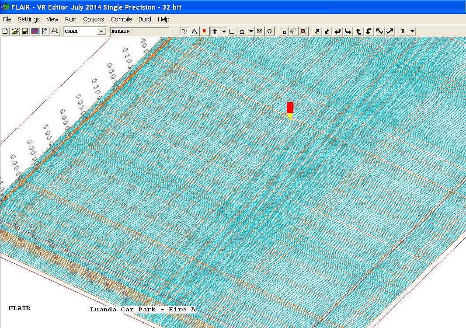This screenshot has height=328, width=466.
Task: Click the up-right diagonal arrow icon
Action: pyautogui.click(x=317, y=31)
